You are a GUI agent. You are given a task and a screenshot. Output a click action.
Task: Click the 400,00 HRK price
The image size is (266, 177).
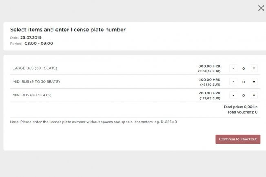(209, 79)
